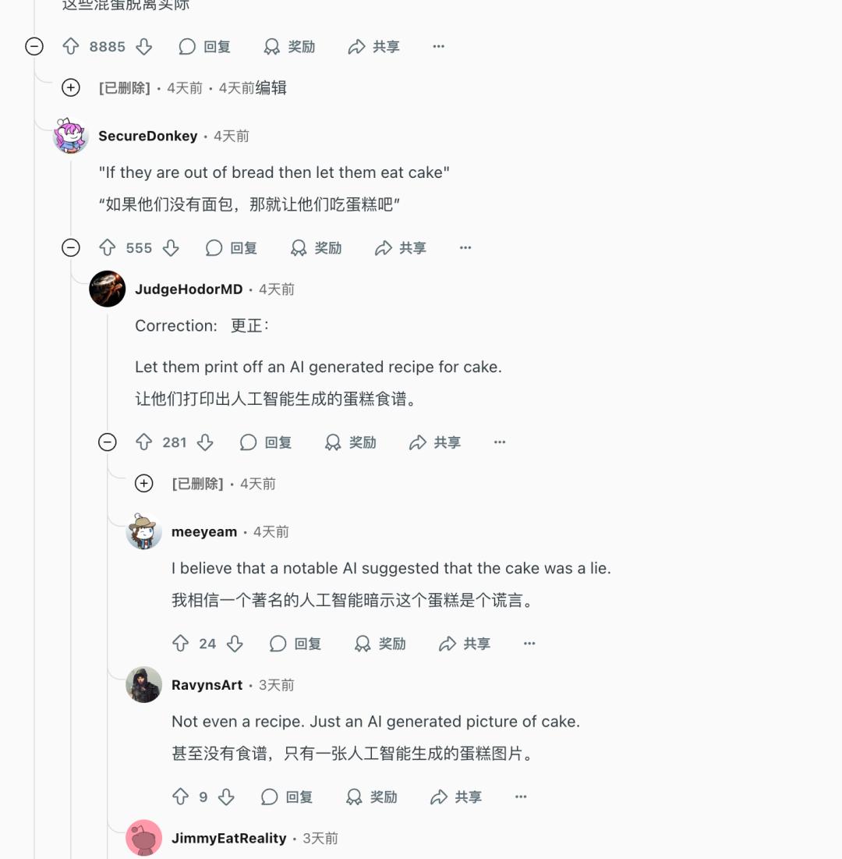Viewport: 842px width, 859px height.
Task: Expand the deleted comment edited 4 days ago
Action: coord(71,87)
